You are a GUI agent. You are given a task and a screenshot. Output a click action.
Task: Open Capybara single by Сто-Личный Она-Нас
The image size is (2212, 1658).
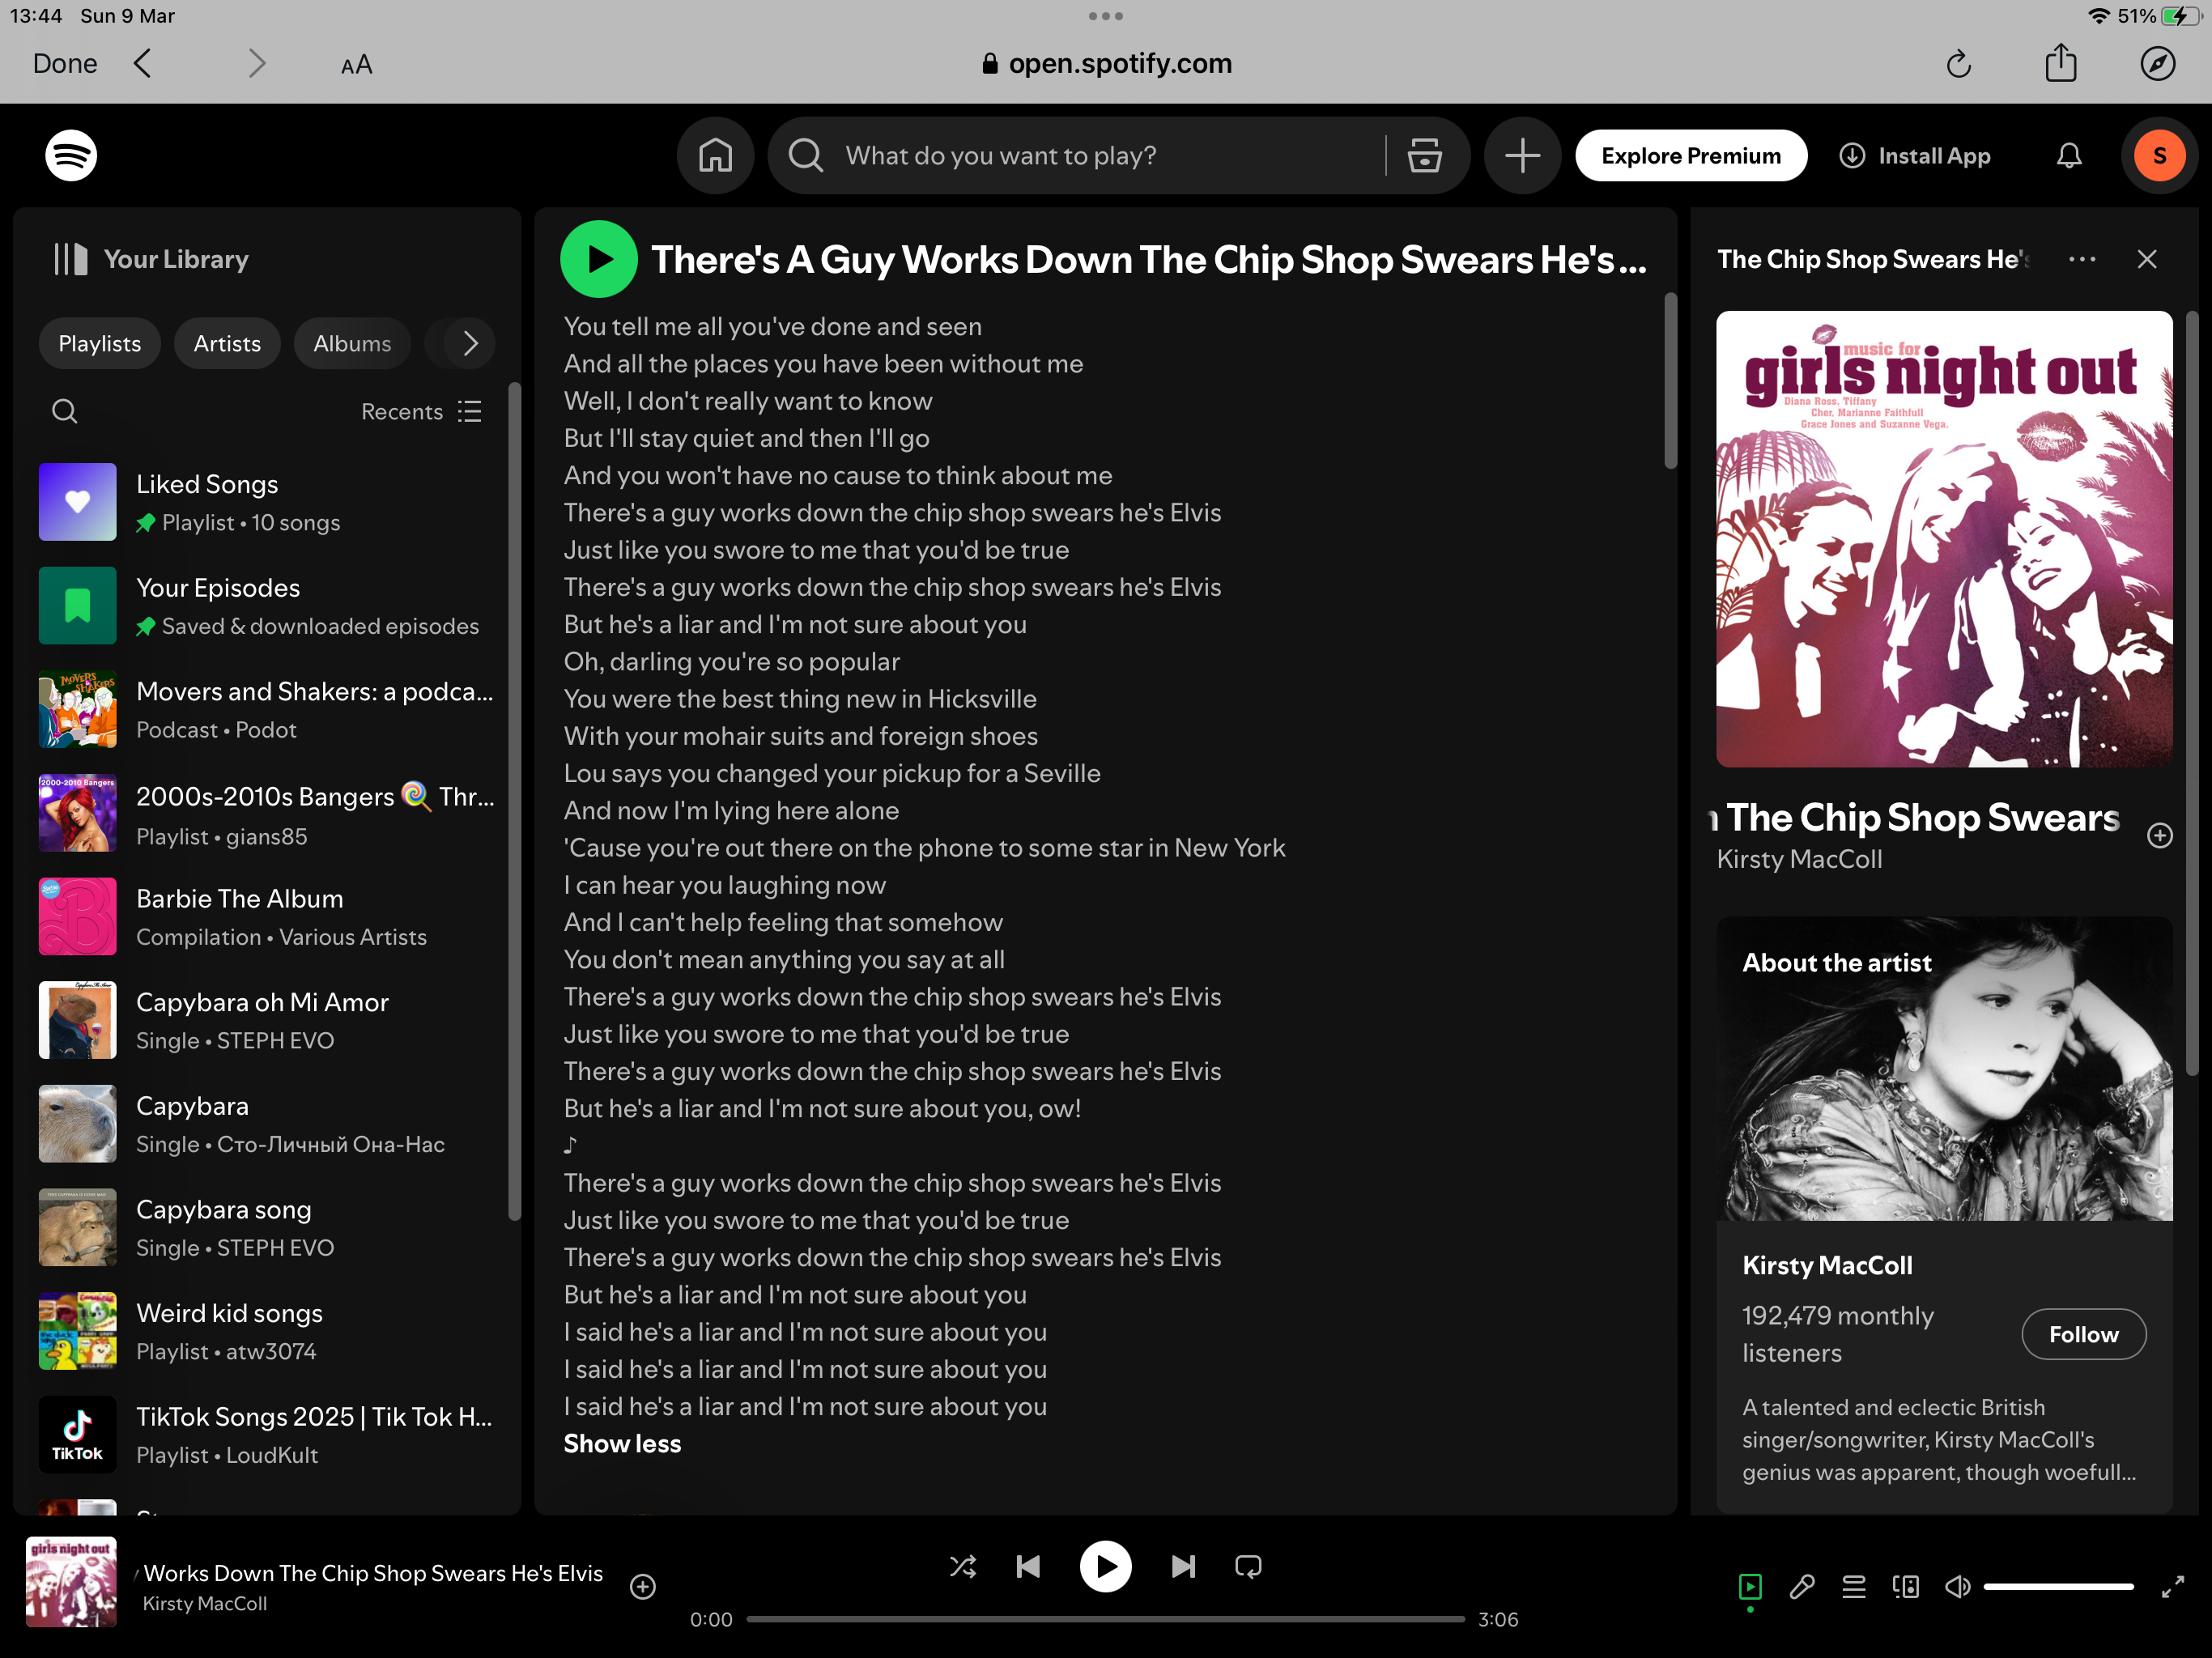pos(267,1124)
